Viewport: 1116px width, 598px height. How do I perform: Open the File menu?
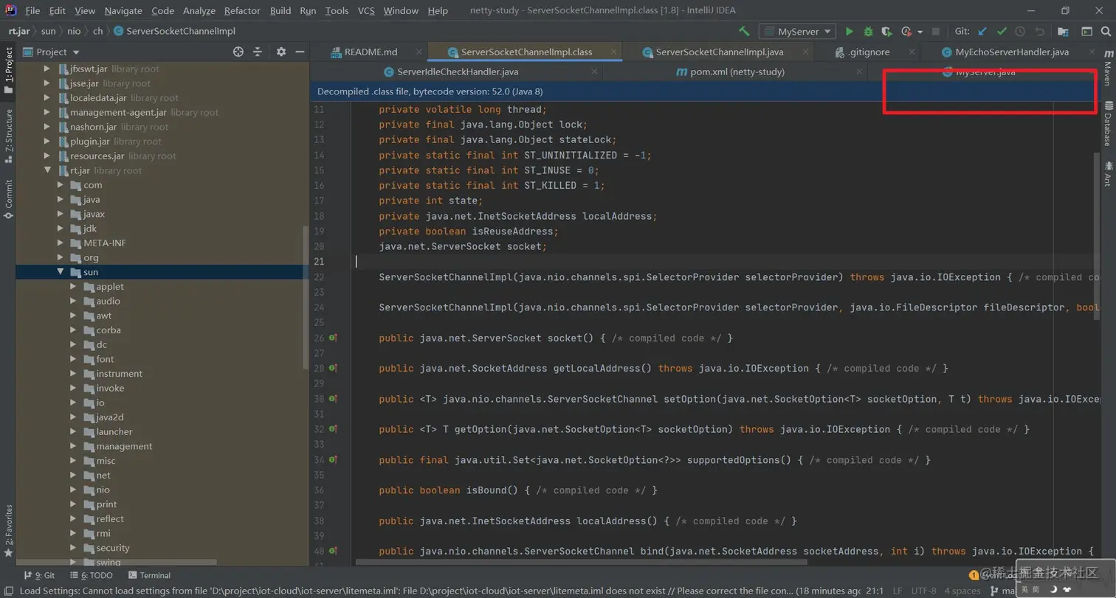tap(32, 10)
